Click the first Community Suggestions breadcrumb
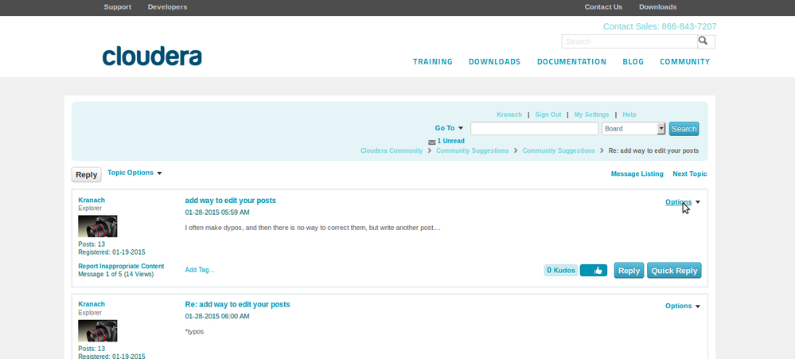The height and width of the screenshot is (359, 795). 473,150
